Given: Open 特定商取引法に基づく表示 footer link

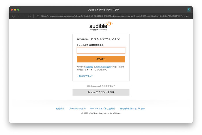Looking at the screenshot, I should click(132, 109).
